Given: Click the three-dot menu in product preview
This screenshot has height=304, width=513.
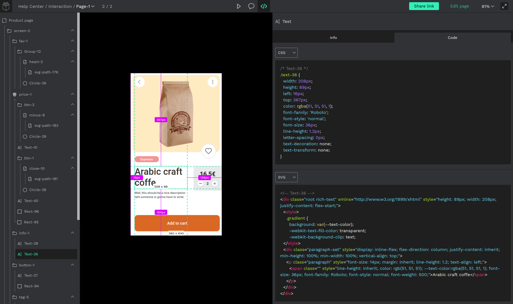Looking at the screenshot, I should coord(212,82).
